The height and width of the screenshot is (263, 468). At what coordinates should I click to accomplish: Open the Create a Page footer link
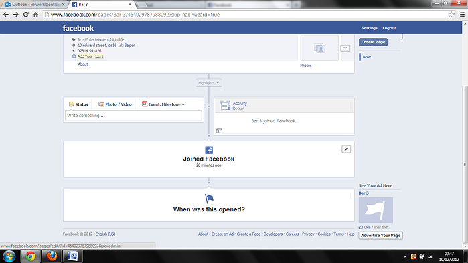tap(248, 234)
